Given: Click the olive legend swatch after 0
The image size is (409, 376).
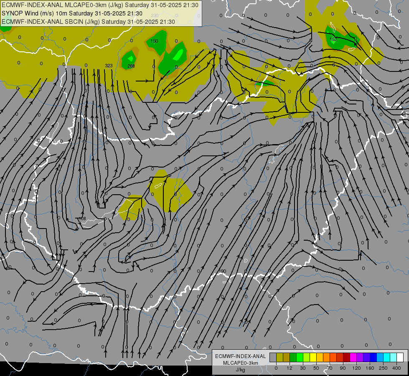Looking at the screenshot, I should 279,357.
